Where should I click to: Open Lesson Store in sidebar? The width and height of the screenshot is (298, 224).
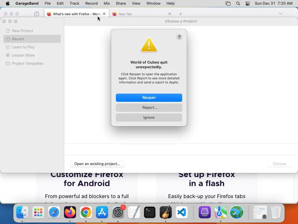pyautogui.click(x=32, y=55)
